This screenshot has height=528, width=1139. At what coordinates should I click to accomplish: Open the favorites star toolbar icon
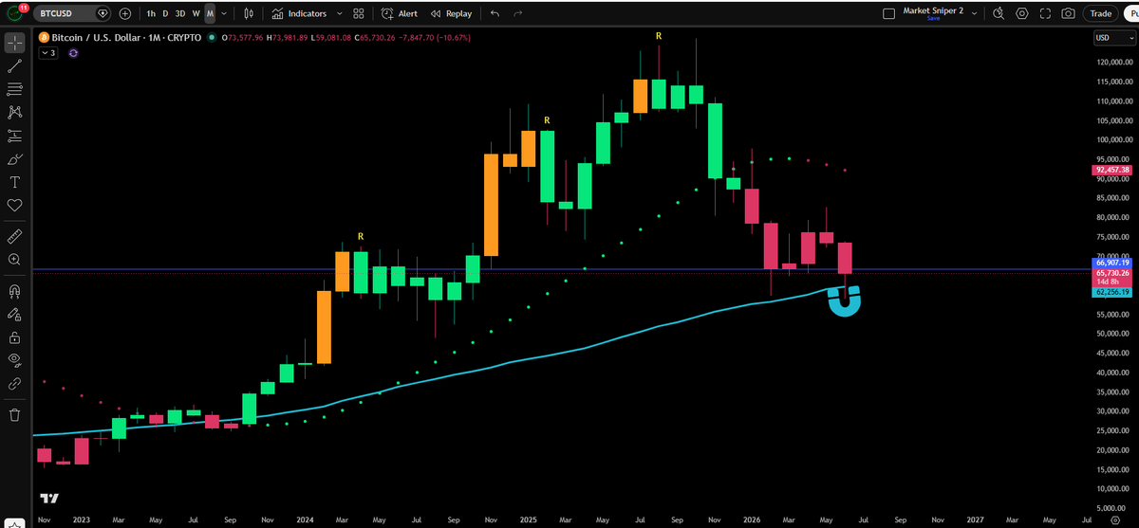[x=14, y=521]
